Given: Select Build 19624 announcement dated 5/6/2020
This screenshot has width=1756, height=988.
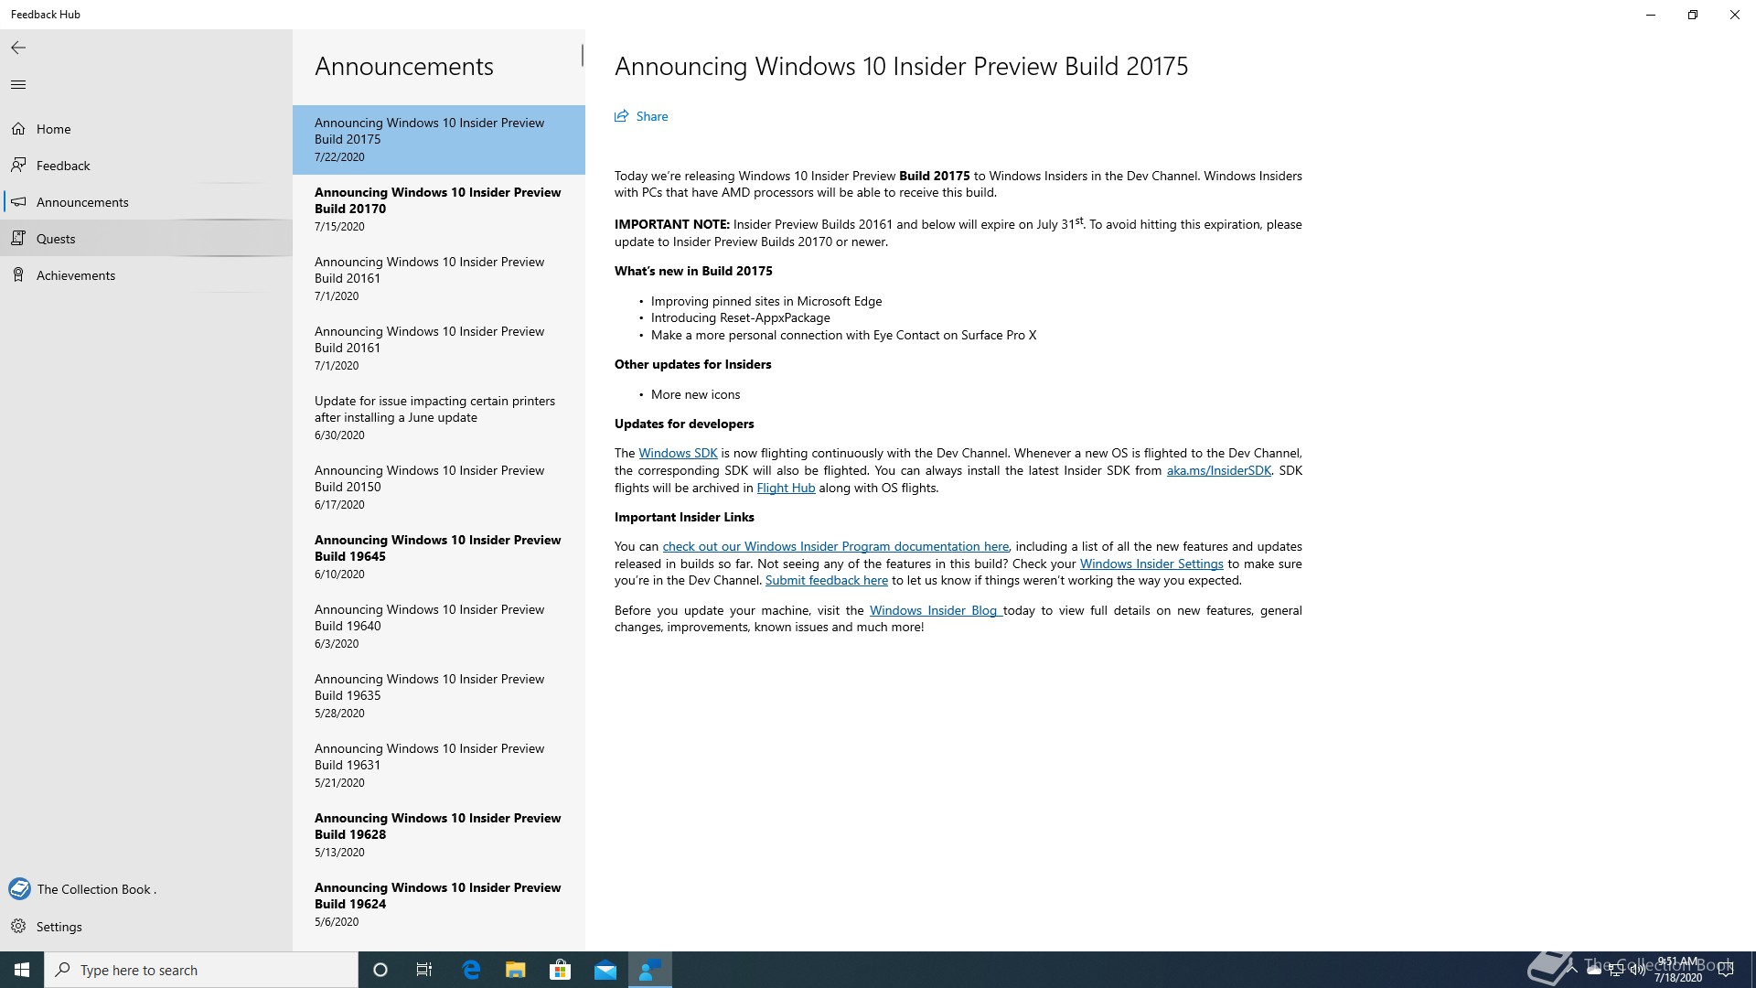Looking at the screenshot, I should pos(439,904).
